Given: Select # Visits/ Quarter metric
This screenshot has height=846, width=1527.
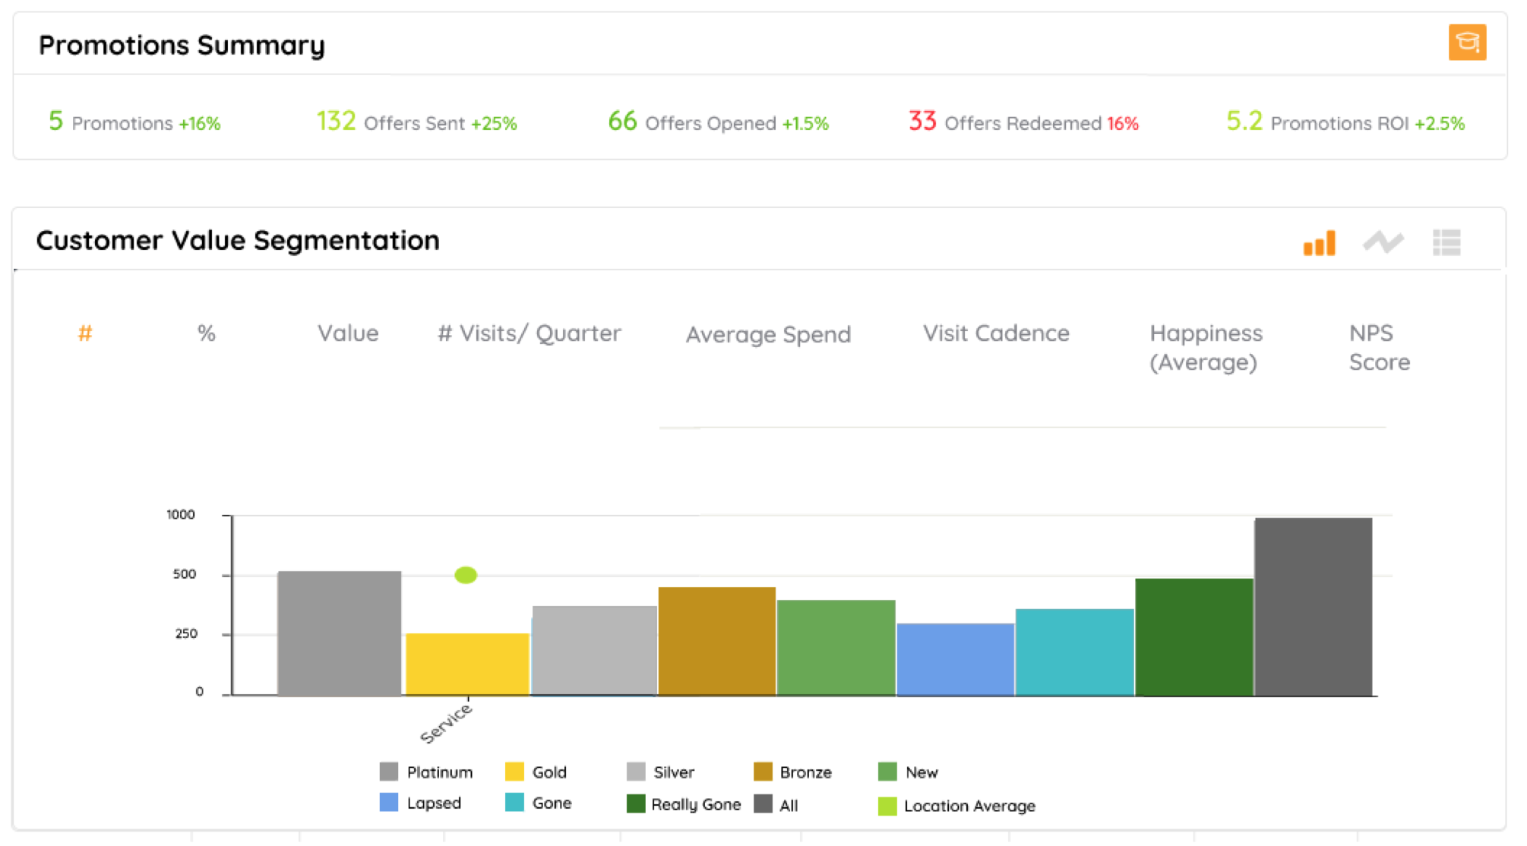Looking at the screenshot, I should 530,333.
